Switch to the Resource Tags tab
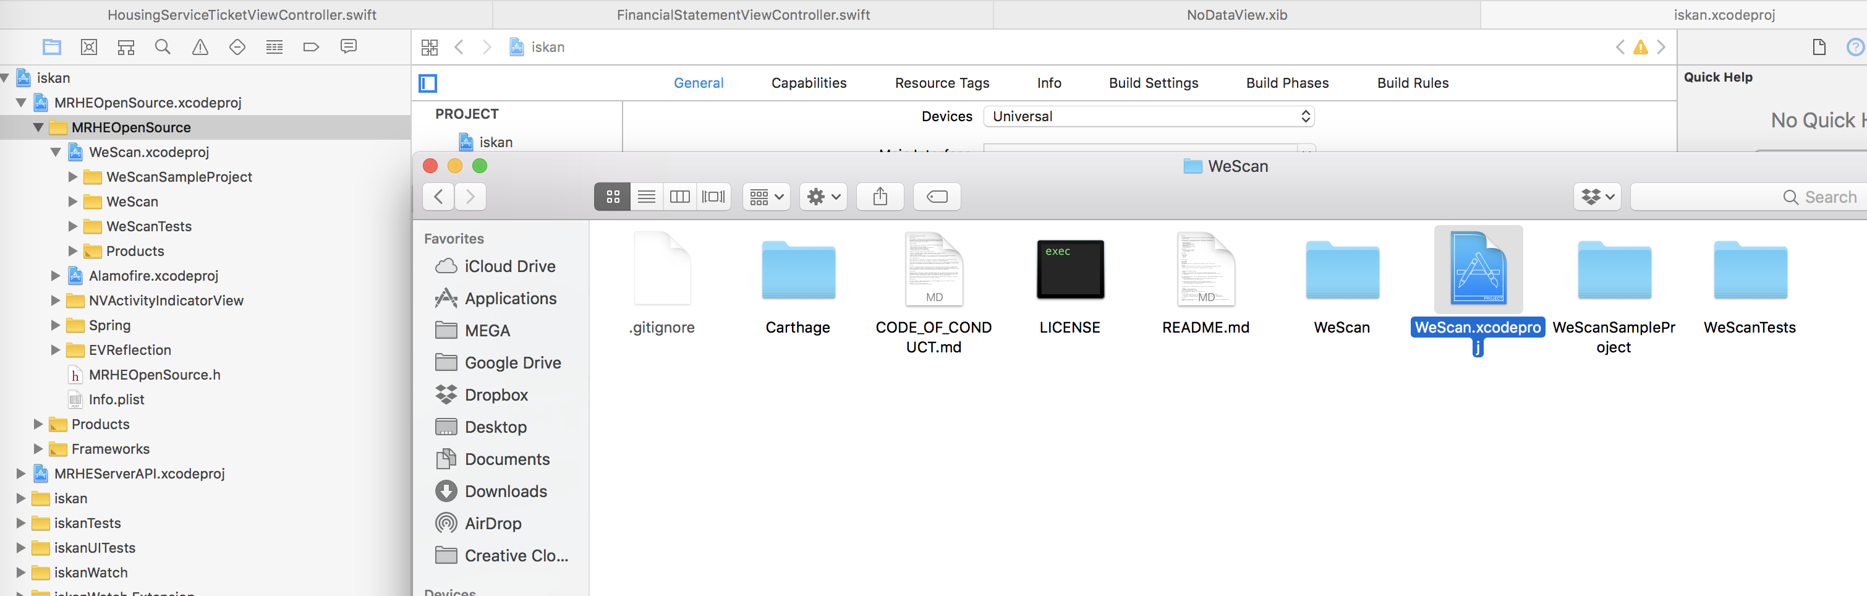Viewport: 1867px width, 596px height. click(x=942, y=83)
